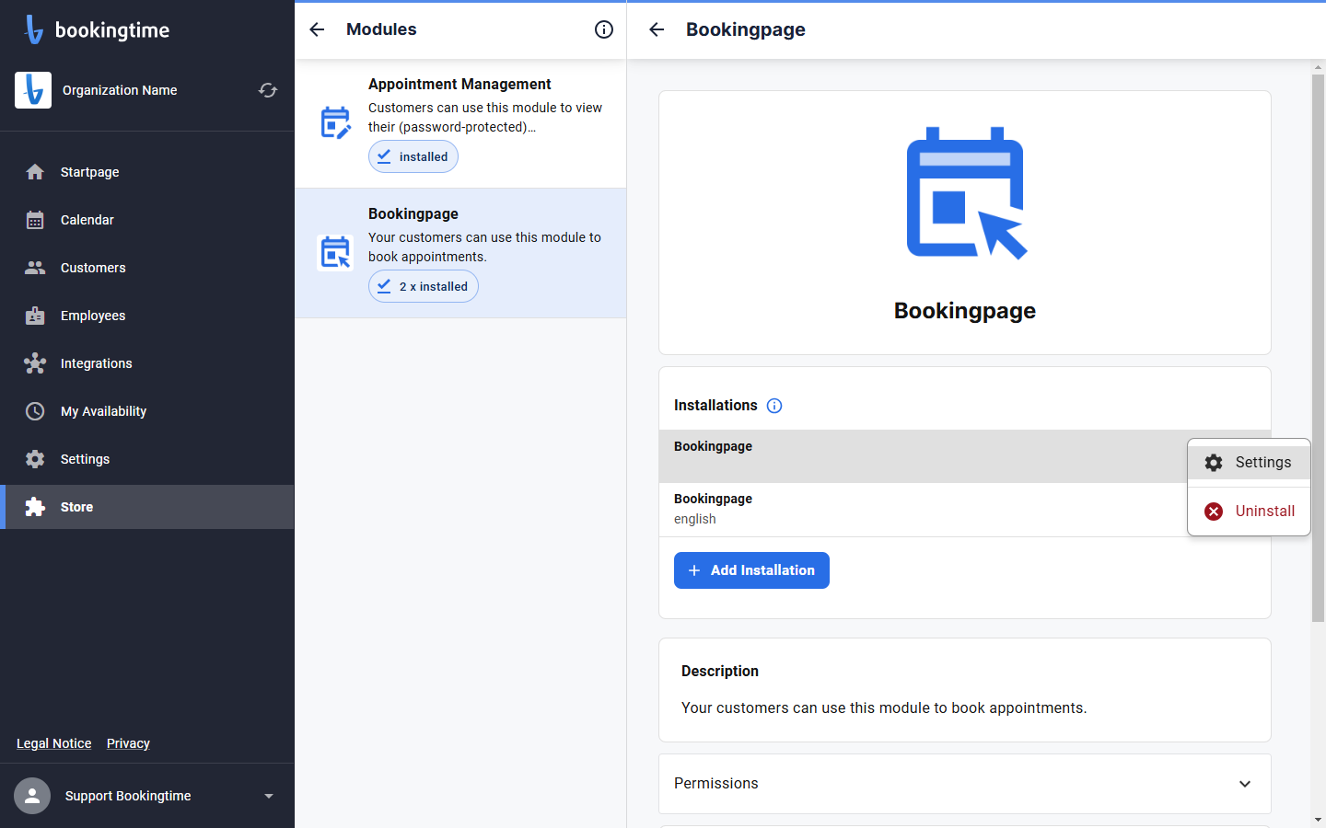Click the Appointment Management module icon
1326x828 pixels.
coord(335,123)
